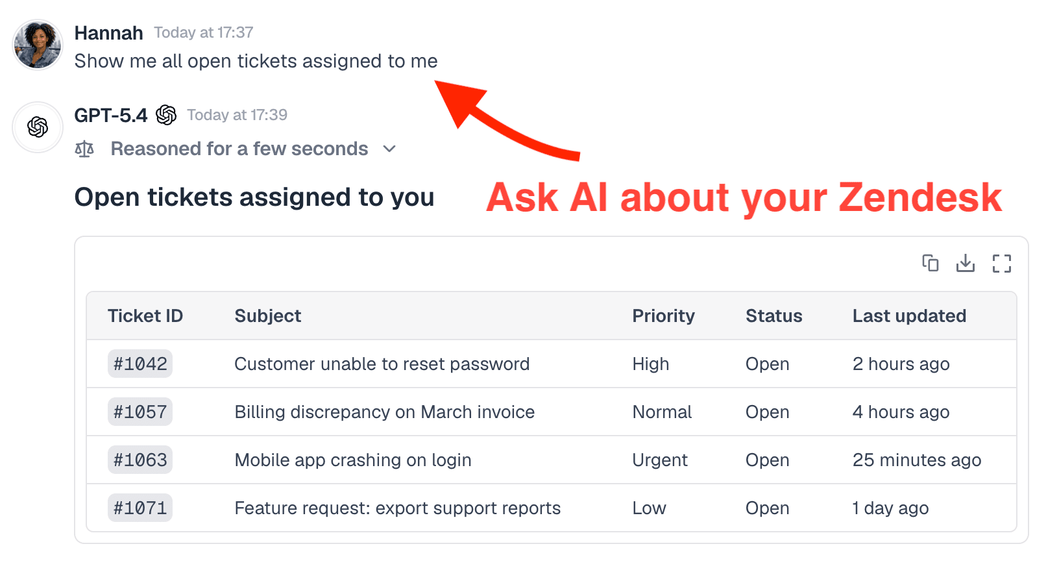Download the tickets table
The height and width of the screenshot is (570, 1059).
[x=966, y=264]
